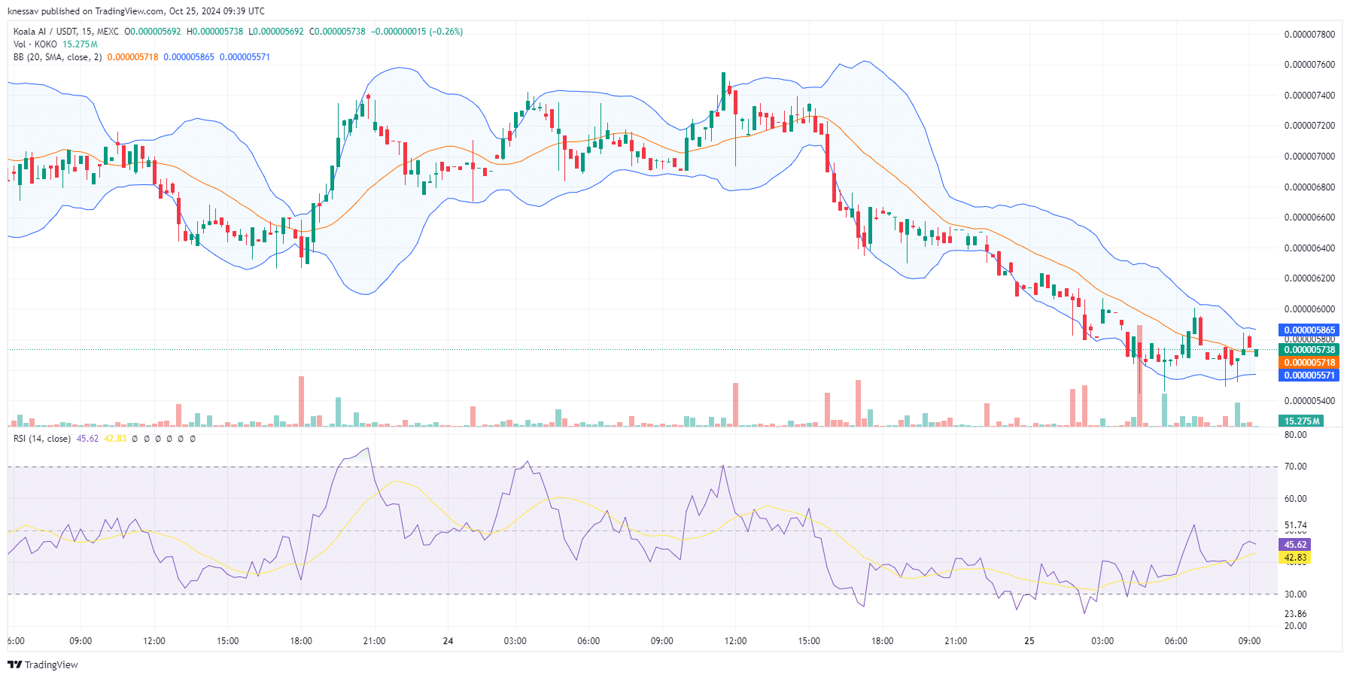Click the 0.000007800 price axis label
This screenshot has width=1350, height=678.
point(1309,35)
